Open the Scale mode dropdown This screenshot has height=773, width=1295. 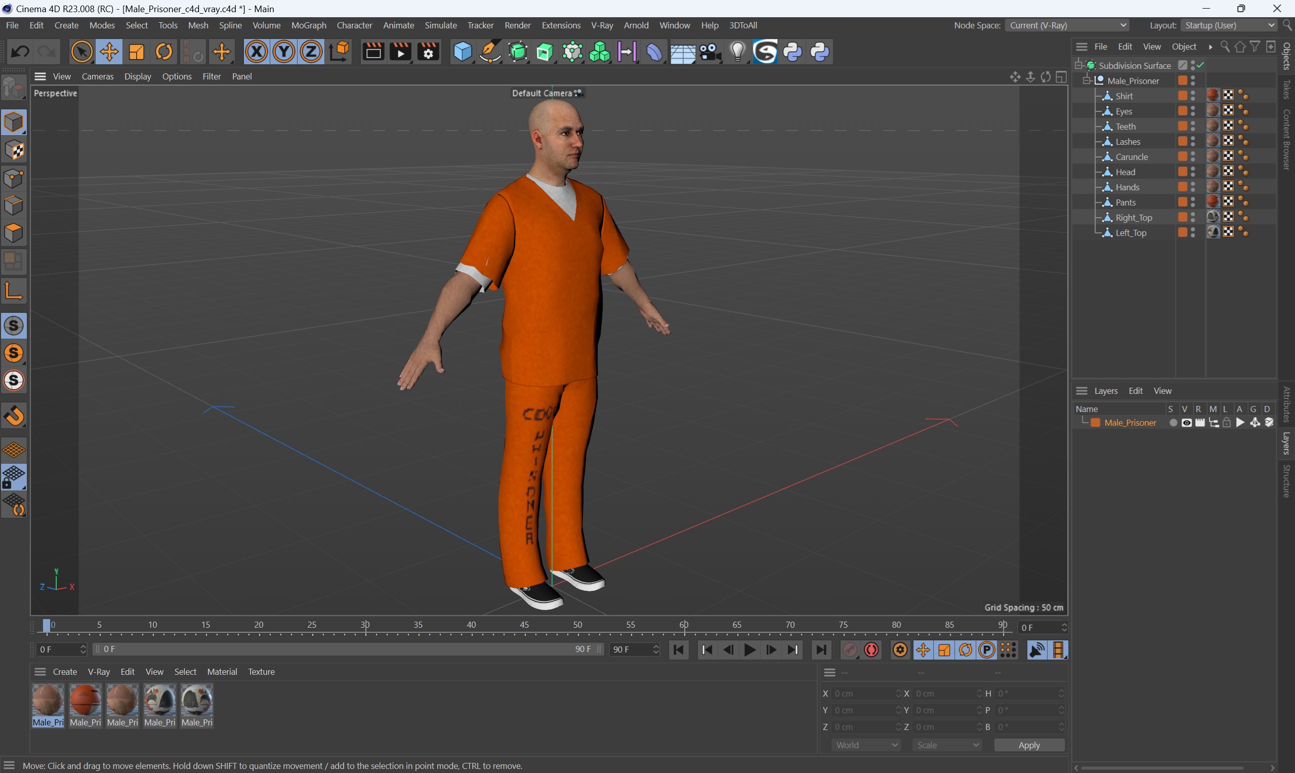coord(947,745)
